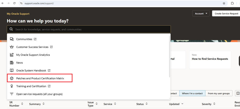The width and height of the screenshot is (240, 109).
Task: Sort by the Issue Type column arrows
Action: (x=97, y=104)
